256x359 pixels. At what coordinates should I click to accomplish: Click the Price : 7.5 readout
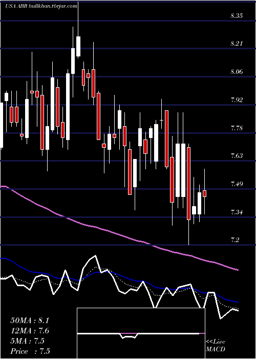click(x=30, y=351)
